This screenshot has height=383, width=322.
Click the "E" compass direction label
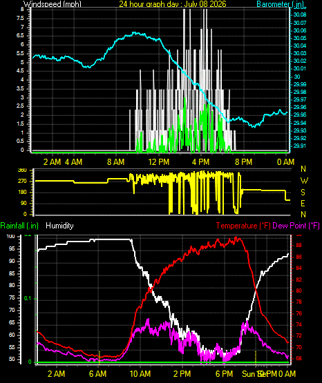(303, 204)
